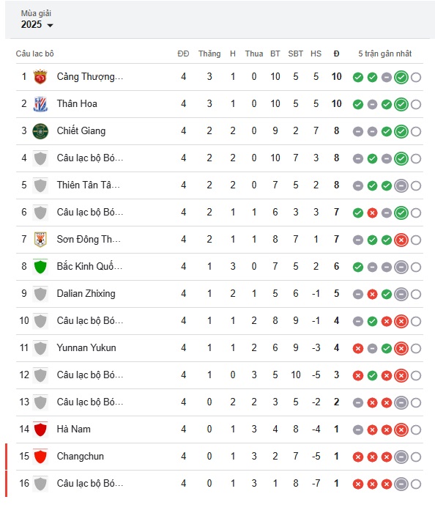The image size is (435, 505).
Task: Click the Changchun red shield icon
Action: tap(40, 456)
